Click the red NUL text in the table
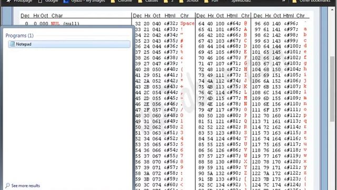 55,23
